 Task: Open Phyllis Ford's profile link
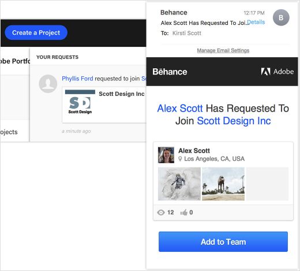(x=77, y=79)
